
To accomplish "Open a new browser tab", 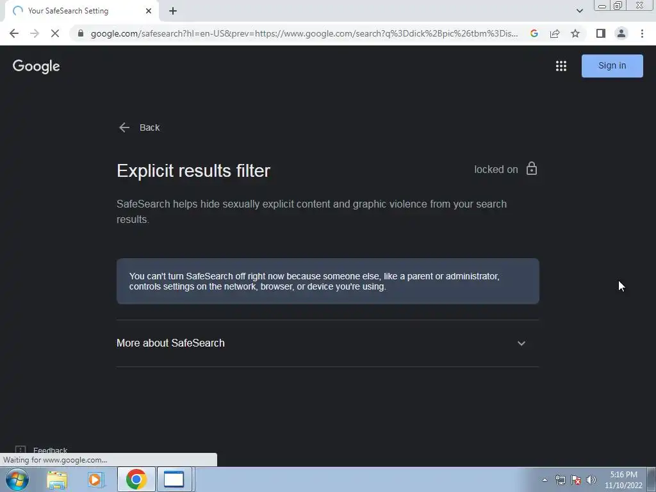I will (173, 11).
